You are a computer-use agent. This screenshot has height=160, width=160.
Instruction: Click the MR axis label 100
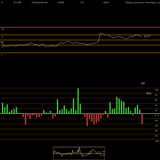click(x=156, y=90)
